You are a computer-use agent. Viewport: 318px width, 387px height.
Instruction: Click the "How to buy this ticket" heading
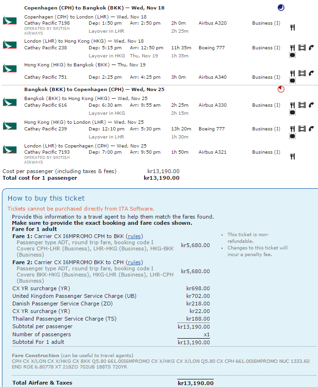tap(46, 198)
